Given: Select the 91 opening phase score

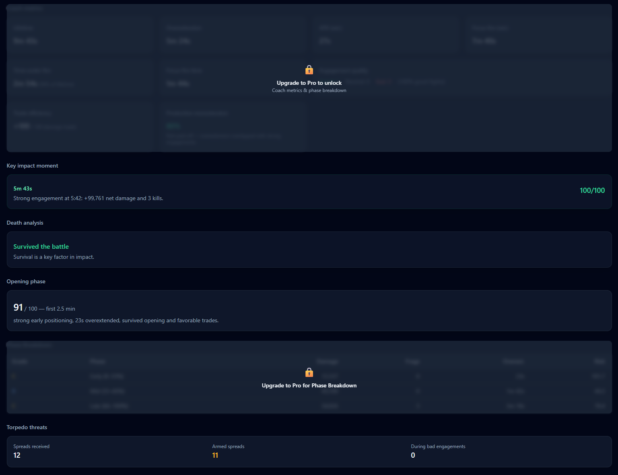Looking at the screenshot, I should [18, 307].
